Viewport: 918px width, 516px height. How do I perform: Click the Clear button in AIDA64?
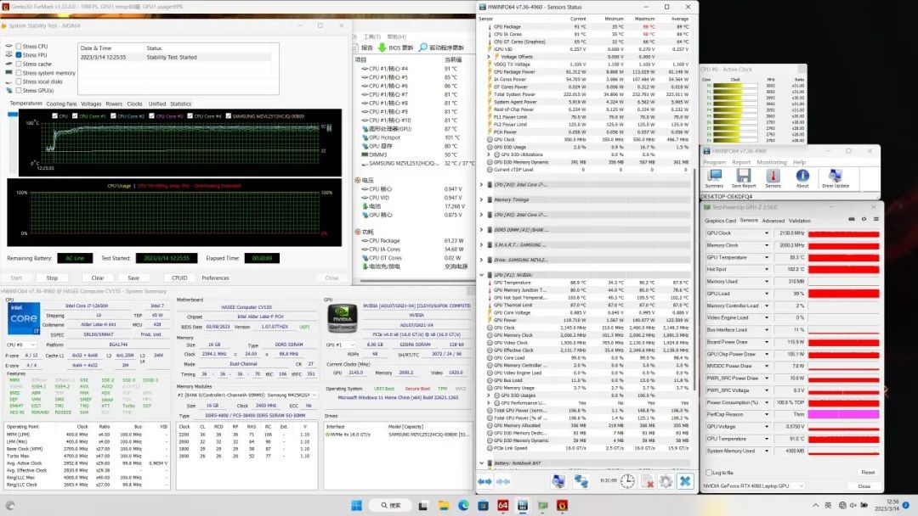(x=98, y=278)
